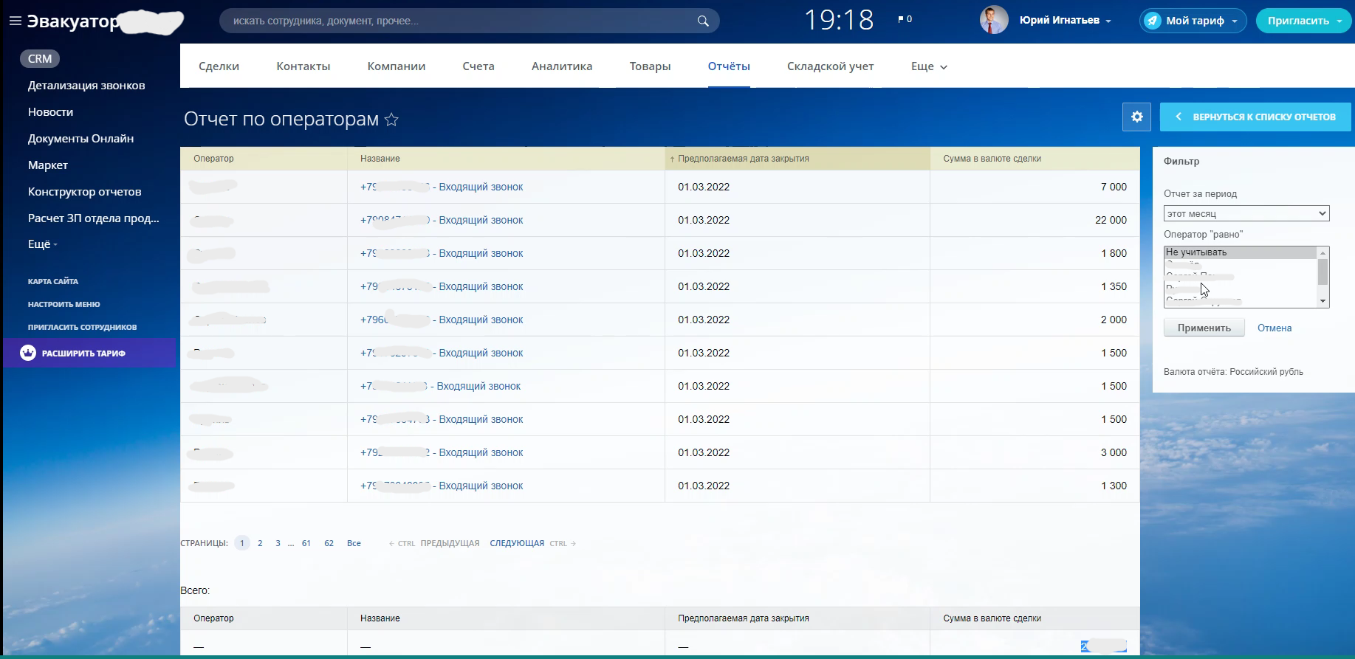Open the 'Отчет за период' dropdown
The width and height of the screenshot is (1355, 659).
point(1246,213)
